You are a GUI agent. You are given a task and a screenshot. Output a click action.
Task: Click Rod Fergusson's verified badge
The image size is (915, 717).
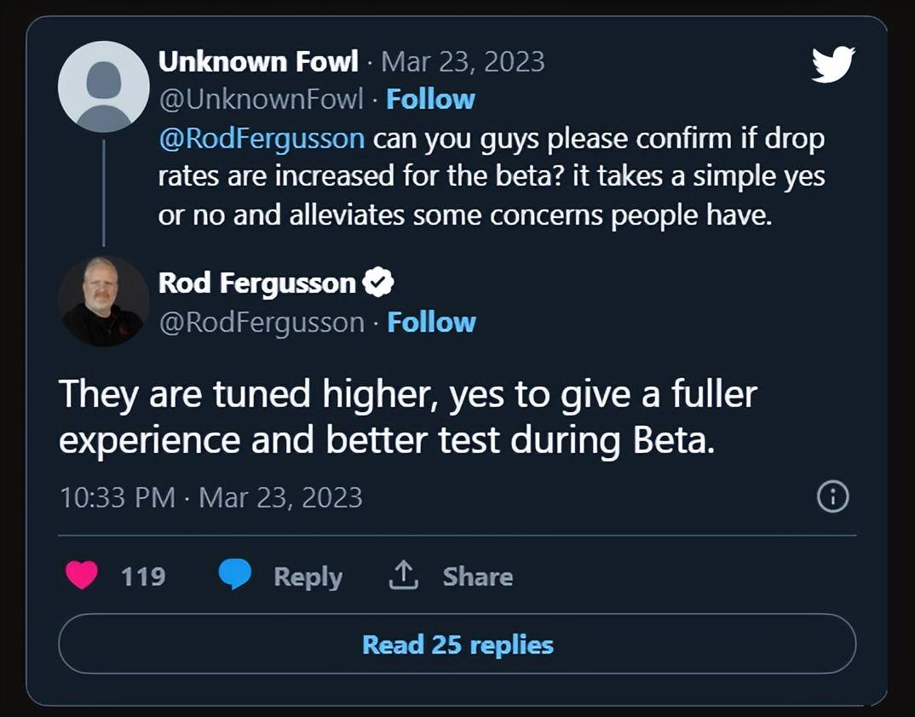(378, 283)
